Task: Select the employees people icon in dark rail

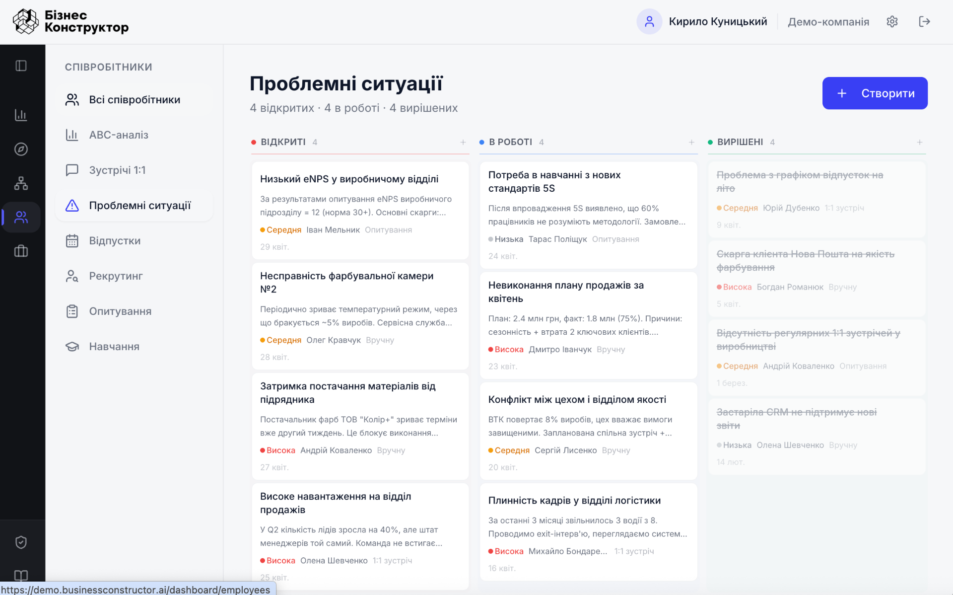Action: point(21,217)
